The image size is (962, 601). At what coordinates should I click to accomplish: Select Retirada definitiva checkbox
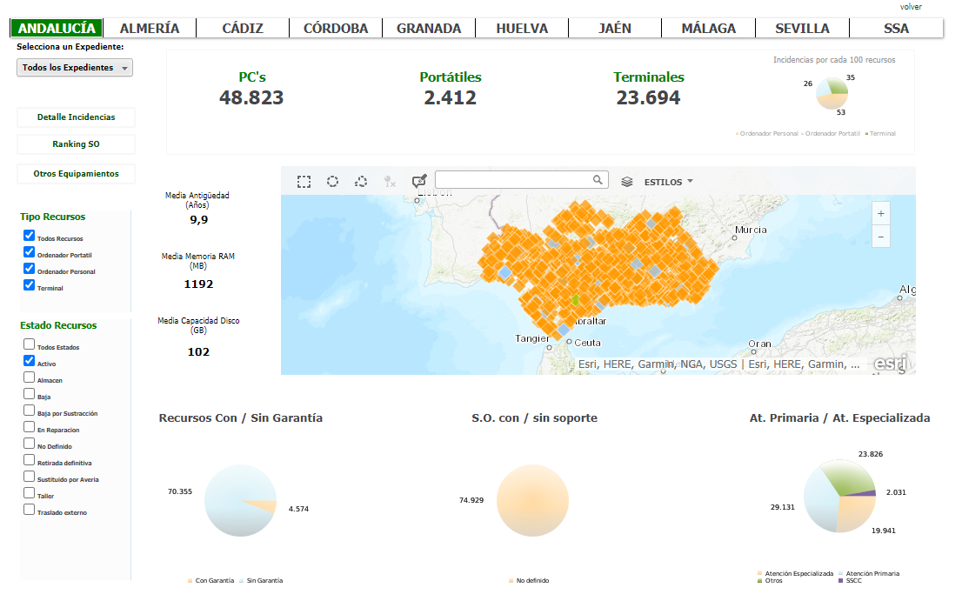(29, 460)
